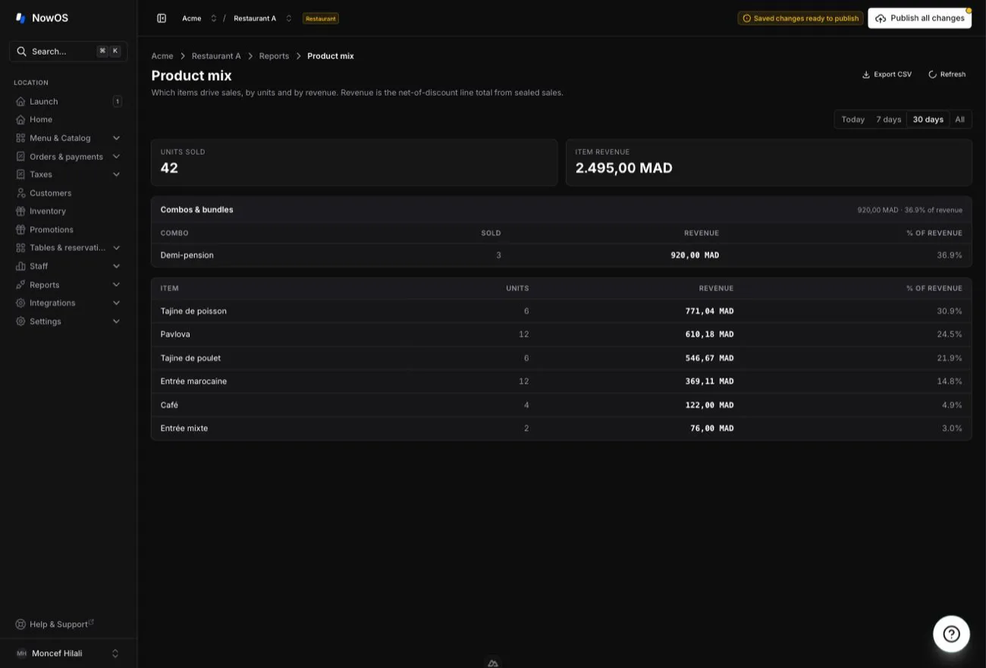Open Promotions in the sidebar
Image resolution: width=986 pixels, height=668 pixels.
point(68,230)
